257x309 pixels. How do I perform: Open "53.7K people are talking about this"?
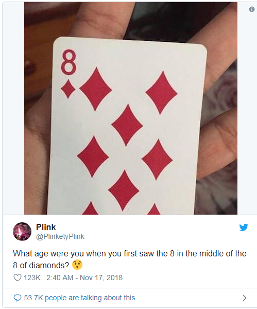(x=79, y=298)
